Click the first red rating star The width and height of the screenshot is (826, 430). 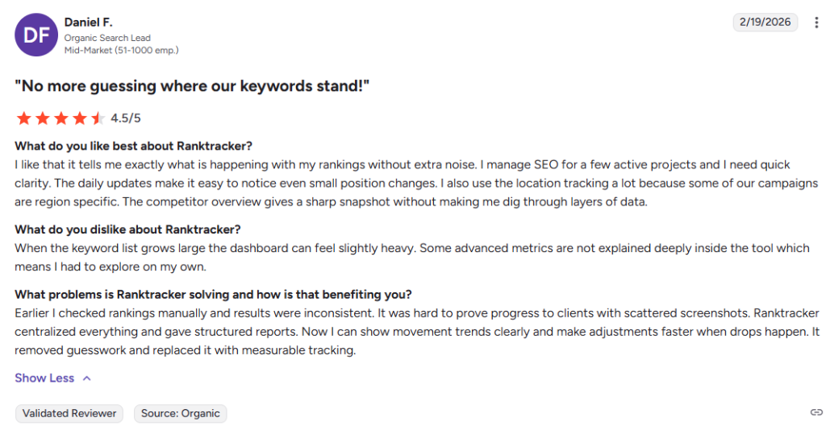click(x=23, y=118)
